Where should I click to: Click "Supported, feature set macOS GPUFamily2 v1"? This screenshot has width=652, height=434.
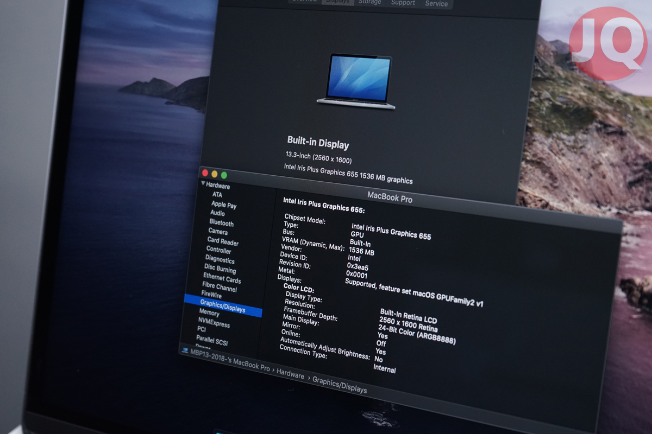click(413, 293)
